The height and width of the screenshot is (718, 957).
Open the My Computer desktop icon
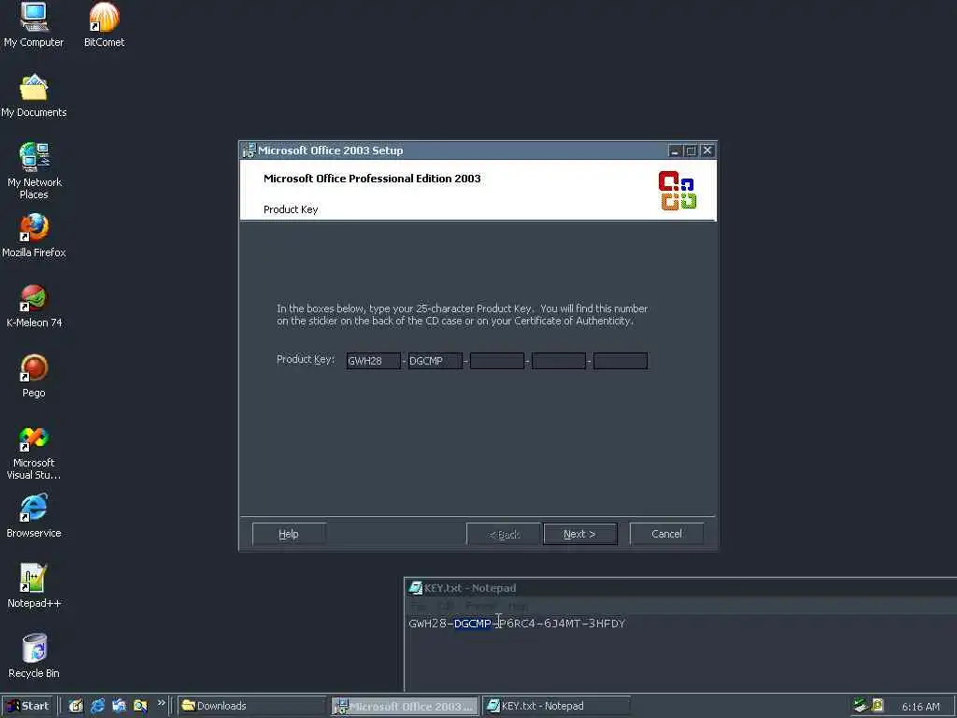(34, 24)
